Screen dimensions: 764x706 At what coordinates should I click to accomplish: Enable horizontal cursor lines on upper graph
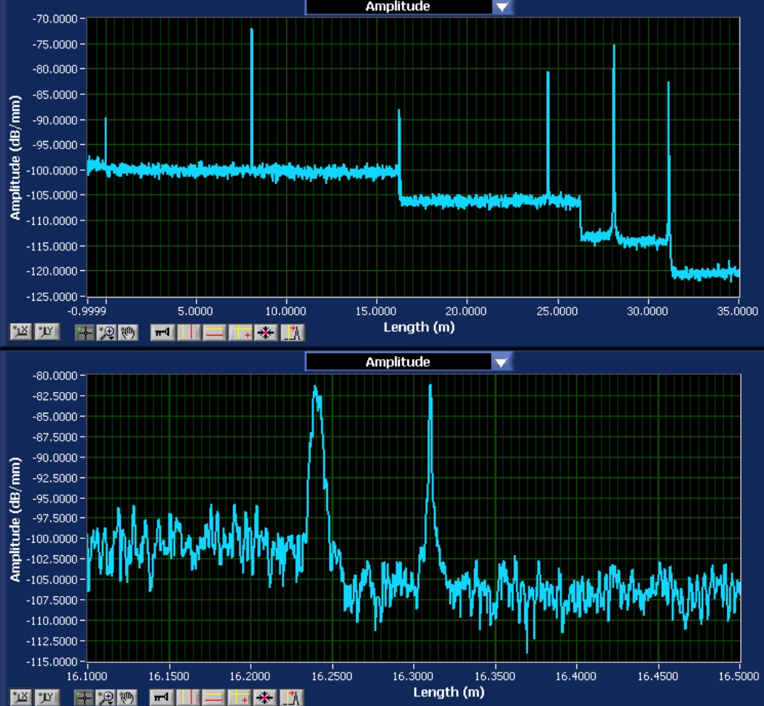214,333
